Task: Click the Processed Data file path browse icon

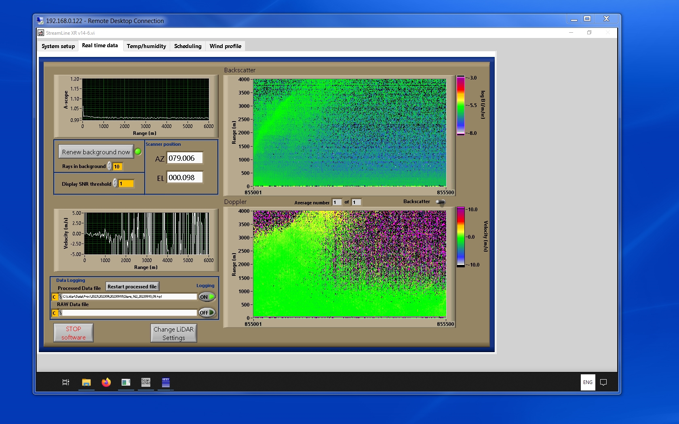Action: 60,297
